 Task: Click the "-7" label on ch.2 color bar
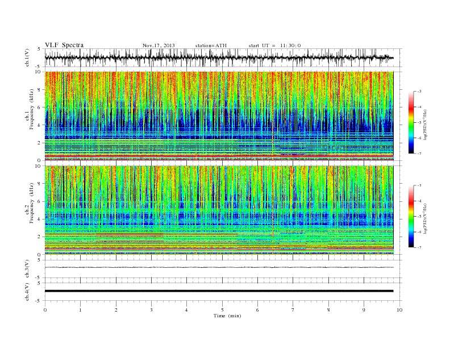[419, 247]
